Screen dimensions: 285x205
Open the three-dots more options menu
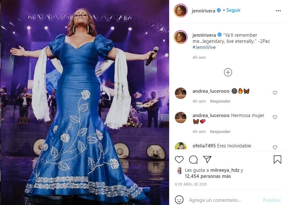[278, 11]
